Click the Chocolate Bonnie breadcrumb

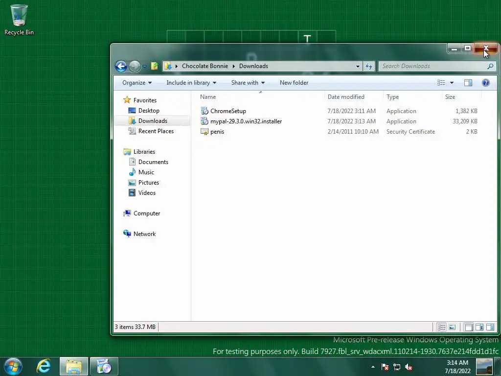205,66
